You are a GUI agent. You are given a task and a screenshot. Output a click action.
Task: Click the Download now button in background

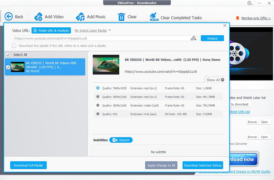coord(244,159)
